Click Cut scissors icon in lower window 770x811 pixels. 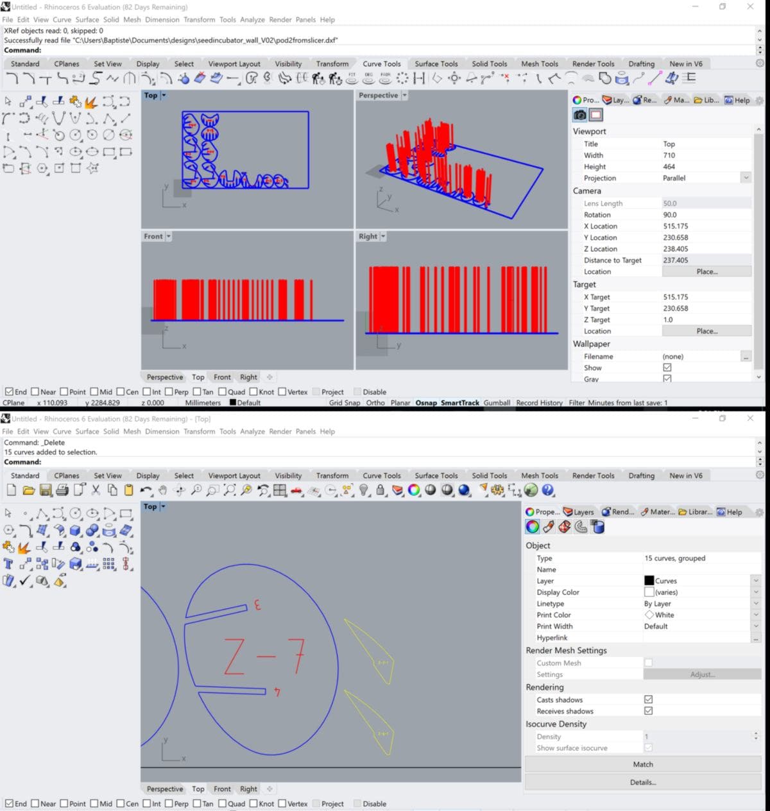(x=96, y=490)
